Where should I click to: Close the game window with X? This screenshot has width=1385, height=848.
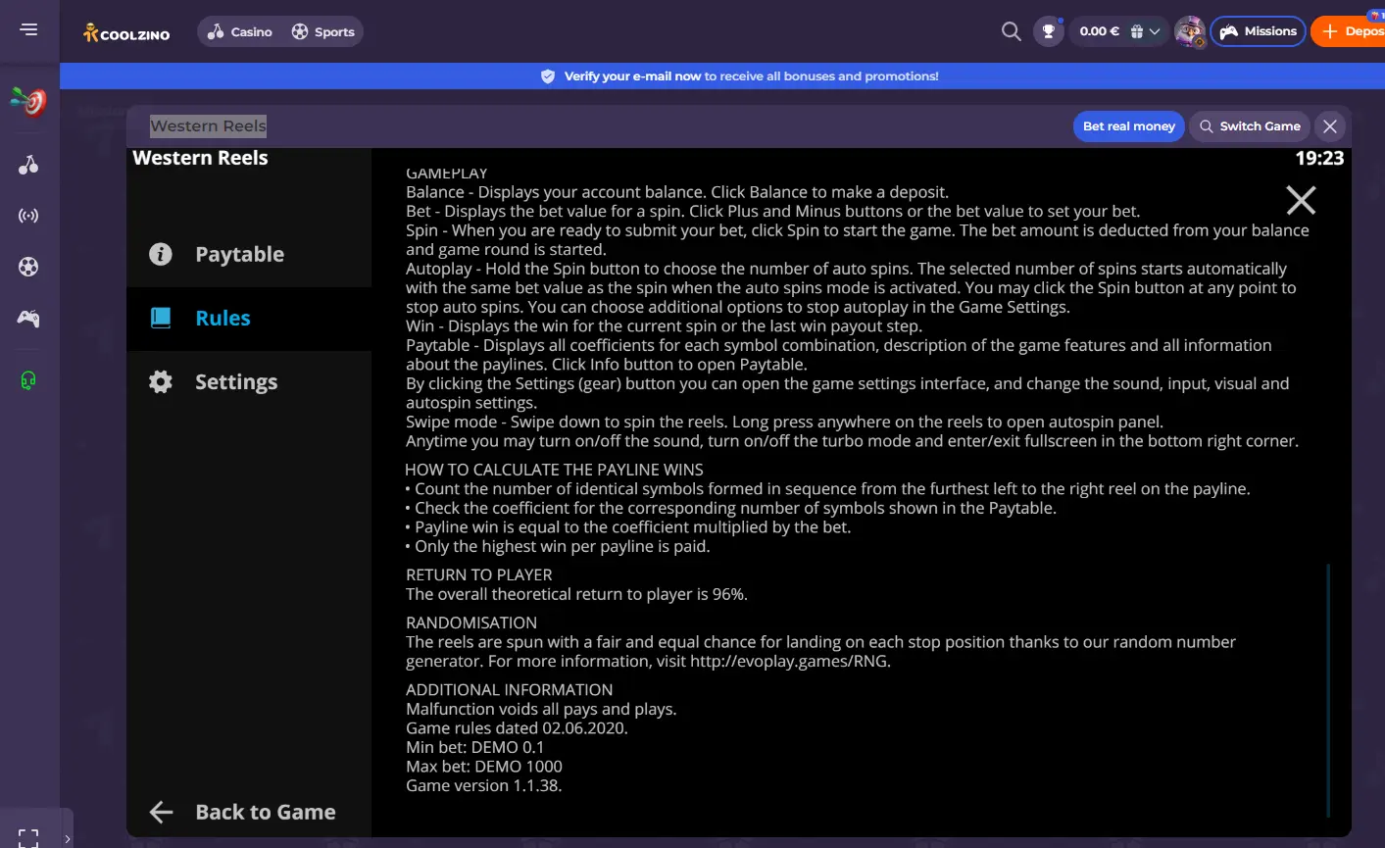coord(1330,126)
